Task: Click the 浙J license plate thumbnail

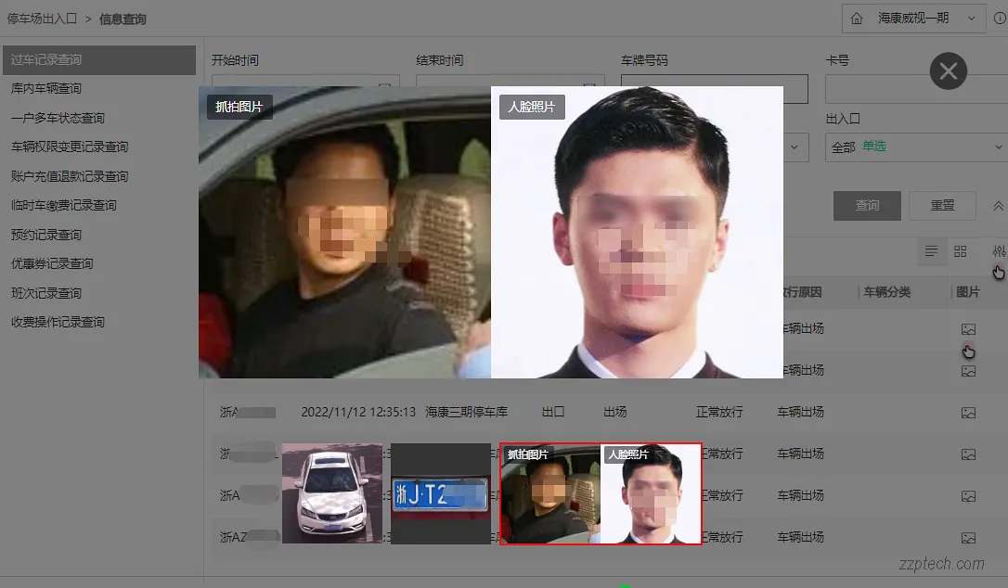Action: click(x=441, y=495)
